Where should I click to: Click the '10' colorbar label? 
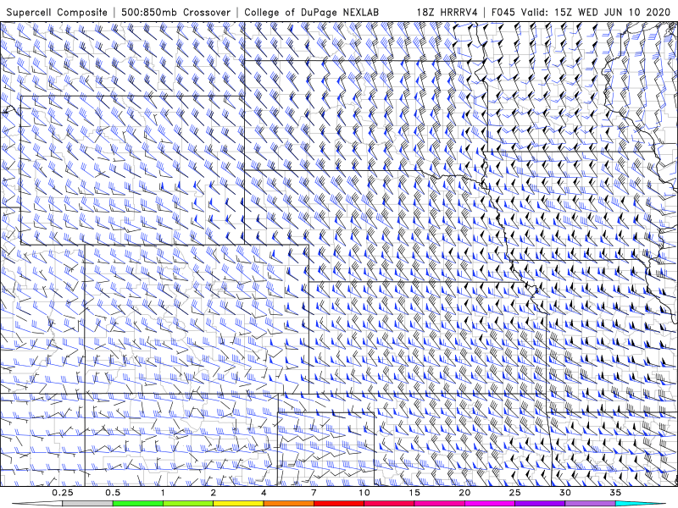coord(364,493)
